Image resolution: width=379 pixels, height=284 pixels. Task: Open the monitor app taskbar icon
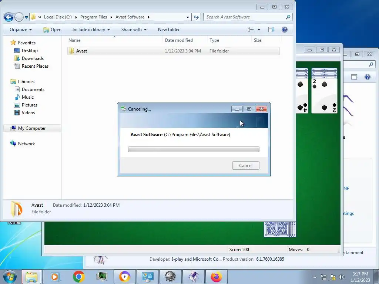(x=102, y=277)
